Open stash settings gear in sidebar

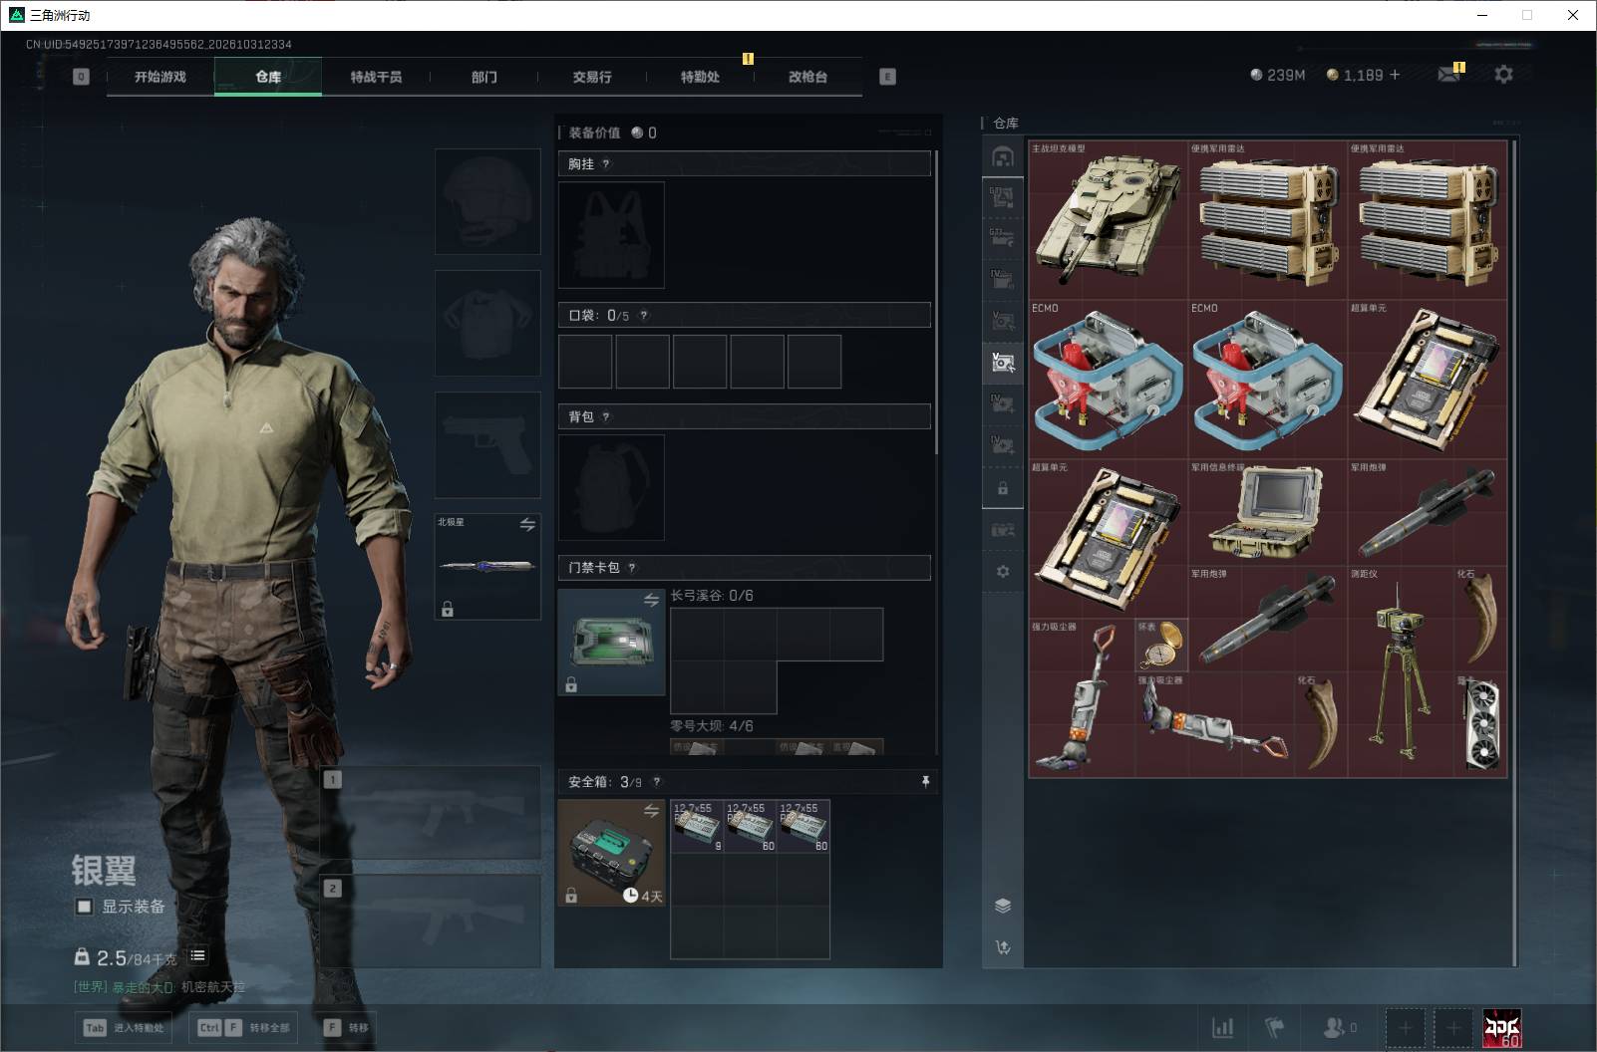pos(1003,571)
